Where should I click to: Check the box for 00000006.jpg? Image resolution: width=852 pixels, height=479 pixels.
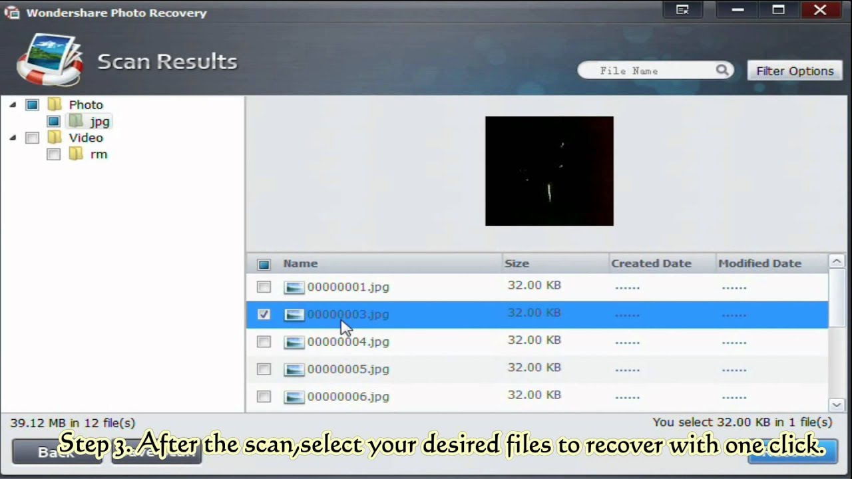pos(264,397)
